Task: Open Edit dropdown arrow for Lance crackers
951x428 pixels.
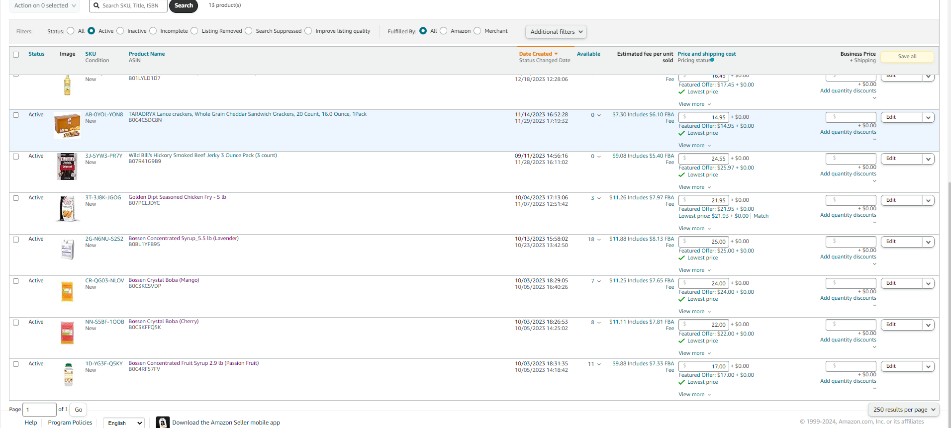Action: (x=929, y=118)
